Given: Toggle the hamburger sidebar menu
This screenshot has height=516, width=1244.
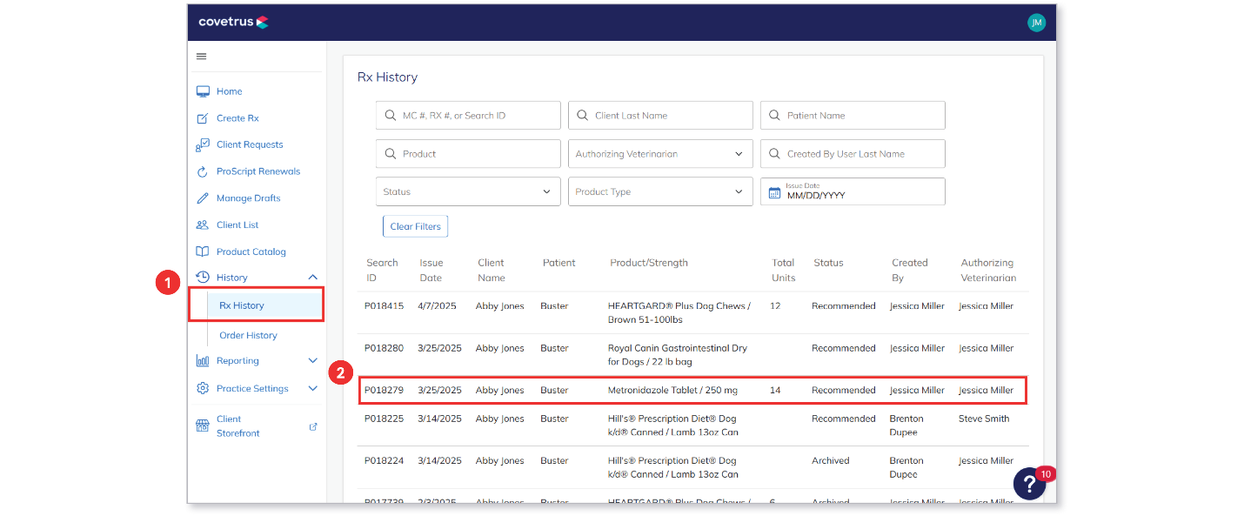Looking at the screenshot, I should [x=202, y=57].
